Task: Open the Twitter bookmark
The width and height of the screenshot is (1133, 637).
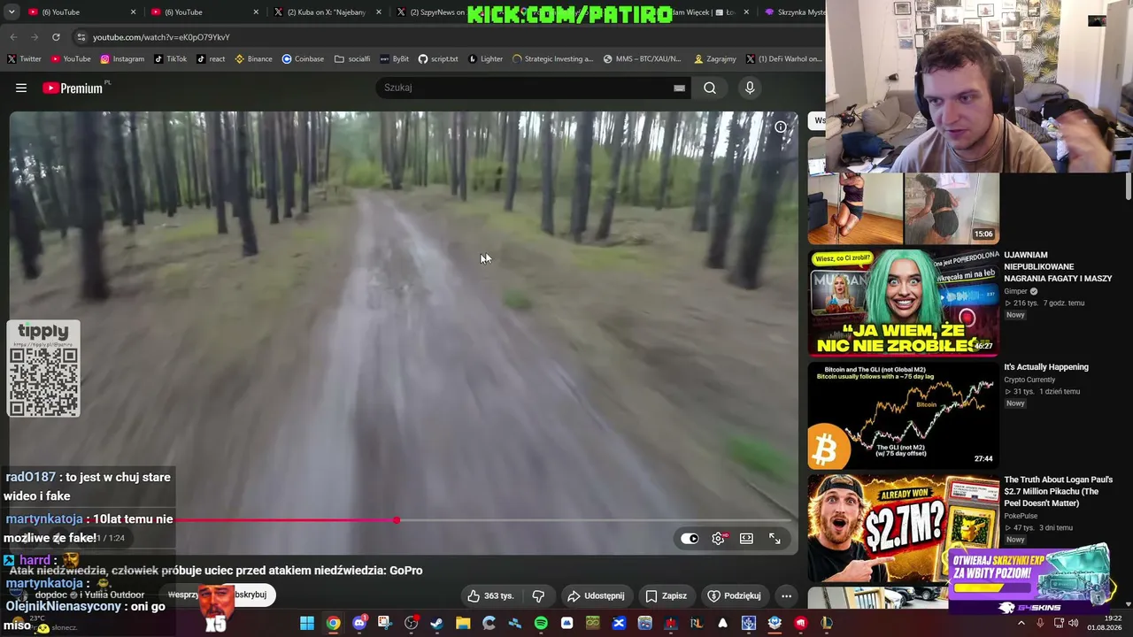Action: tap(24, 59)
